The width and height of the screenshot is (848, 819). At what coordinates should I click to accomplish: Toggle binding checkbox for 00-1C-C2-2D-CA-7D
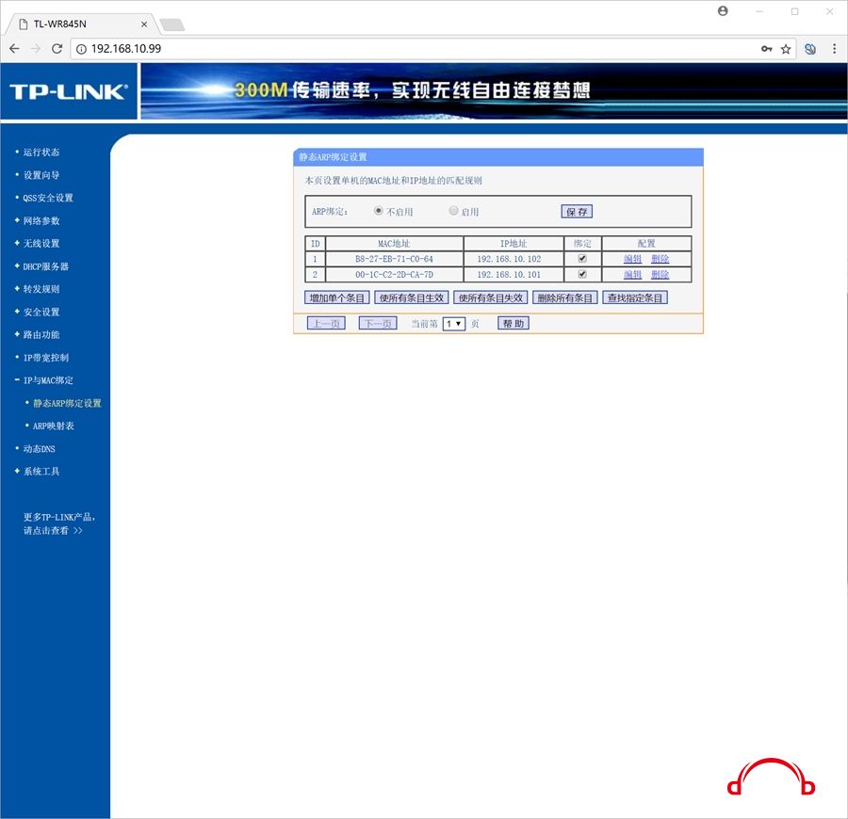[x=582, y=274]
